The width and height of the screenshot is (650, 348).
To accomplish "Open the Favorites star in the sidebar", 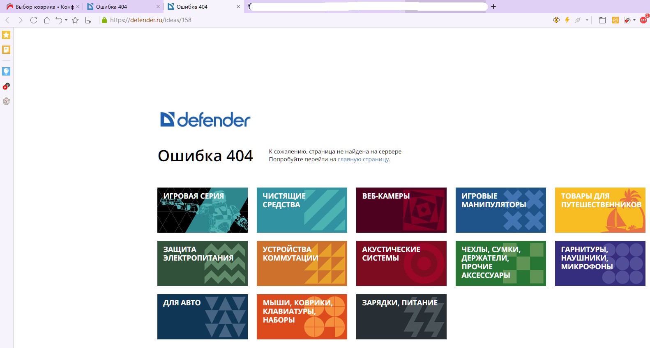I will [6, 35].
